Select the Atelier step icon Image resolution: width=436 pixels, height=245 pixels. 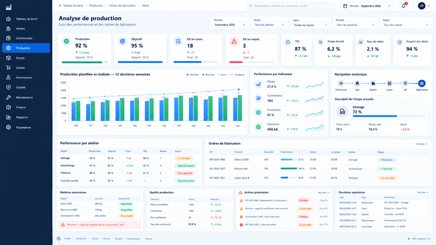coord(373,83)
